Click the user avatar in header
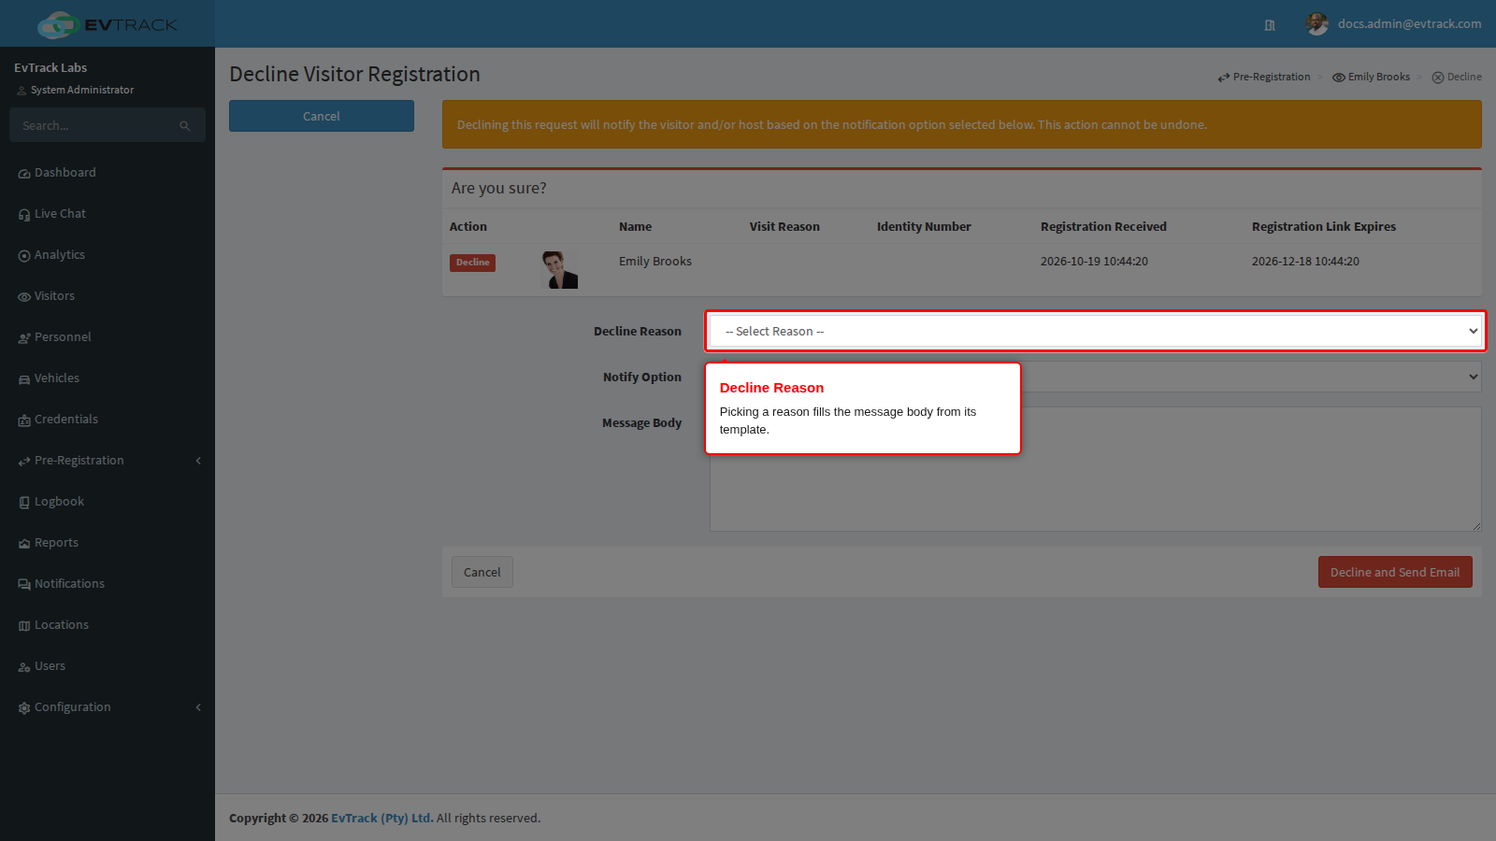The width and height of the screenshot is (1496, 841). point(1317,24)
